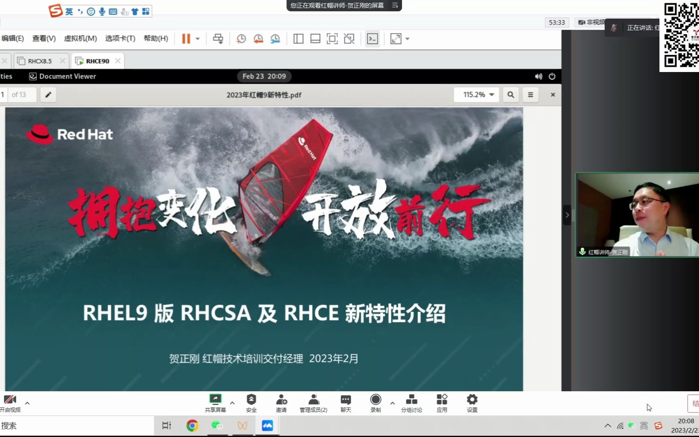The width and height of the screenshot is (699, 437).
Task: Open the meeting 设置 settings gear
Action: [472, 403]
